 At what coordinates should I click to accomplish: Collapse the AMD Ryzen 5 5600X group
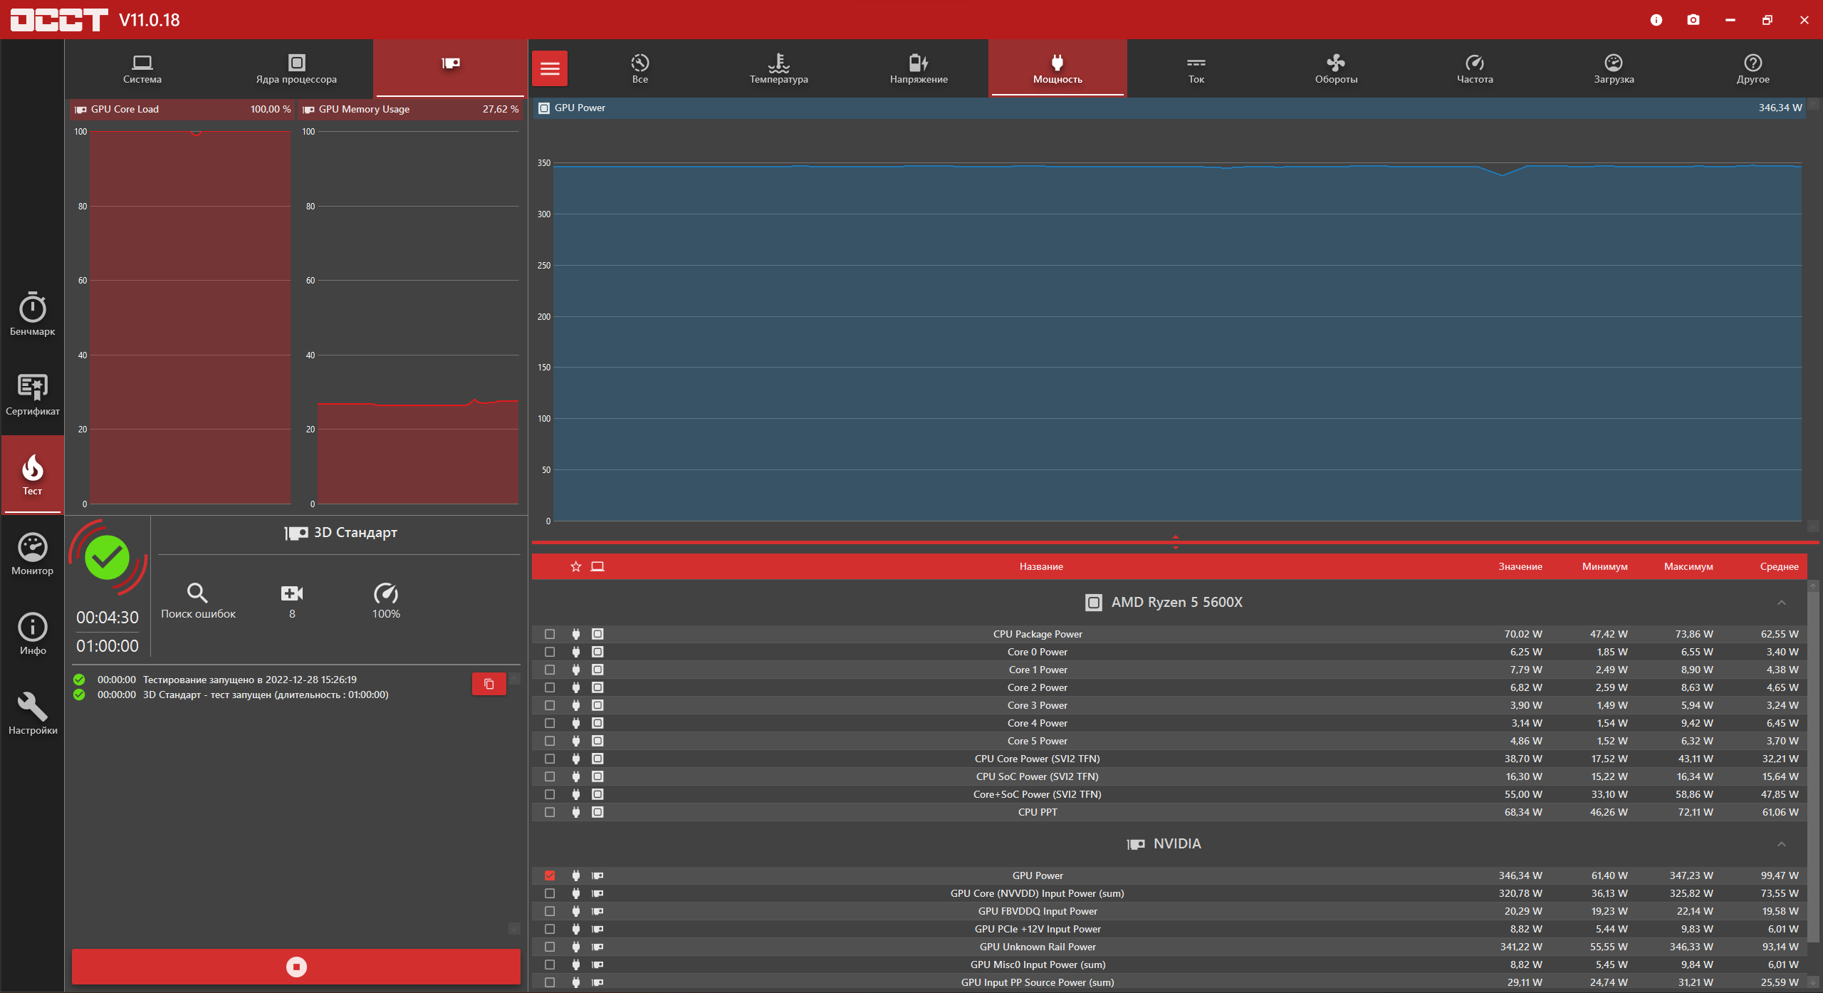click(x=1781, y=603)
